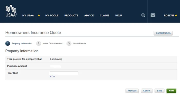
Task: Click the USAA eagle logo
Action: [11, 11]
